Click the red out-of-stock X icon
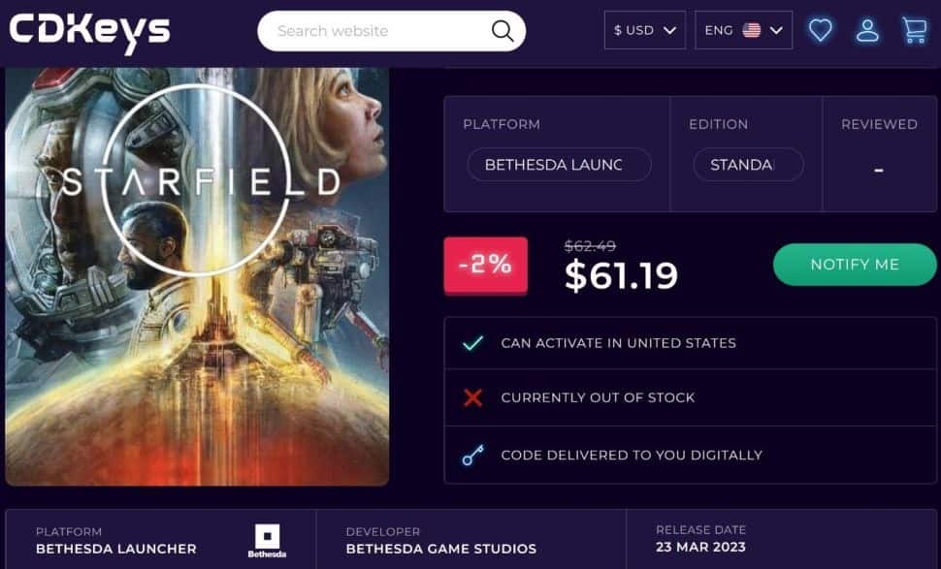 [x=473, y=397]
